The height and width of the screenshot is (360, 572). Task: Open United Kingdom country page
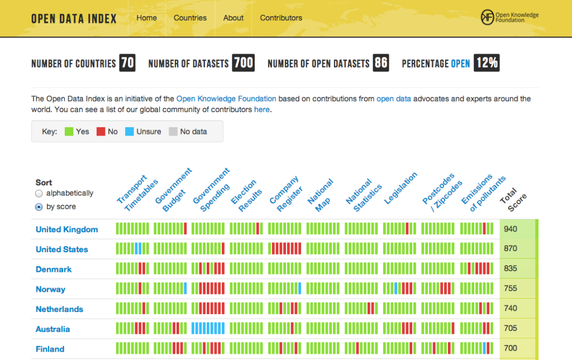click(x=67, y=229)
